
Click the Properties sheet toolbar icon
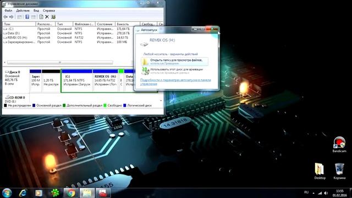tap(41, 17)
